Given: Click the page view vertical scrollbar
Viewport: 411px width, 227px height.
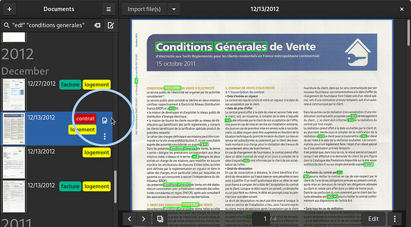Looking at the screenshot, I should 409,33.
